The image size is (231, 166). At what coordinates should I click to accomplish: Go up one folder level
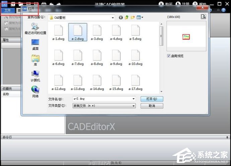click(127, 17)
